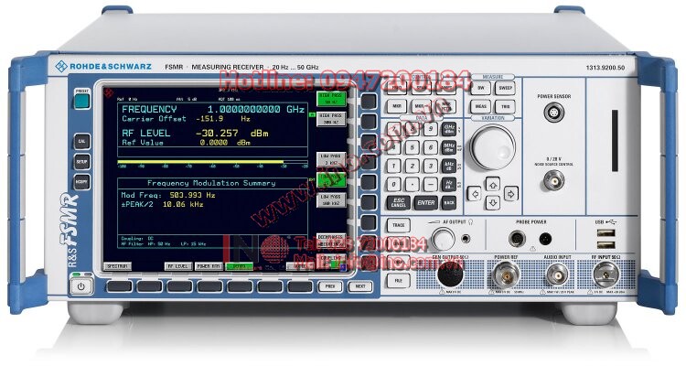The image size is (686, 366).
Task: Tap the minus sign key
Action: point(431,184)
